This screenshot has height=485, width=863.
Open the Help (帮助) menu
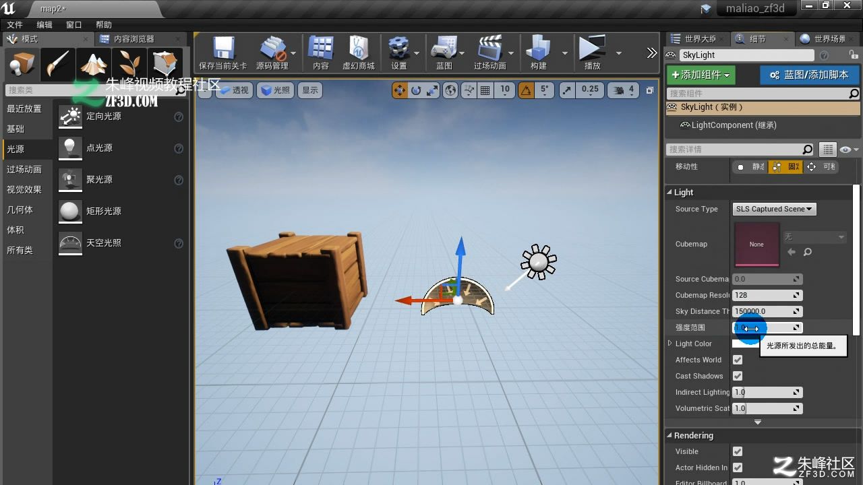click(104, 25)
